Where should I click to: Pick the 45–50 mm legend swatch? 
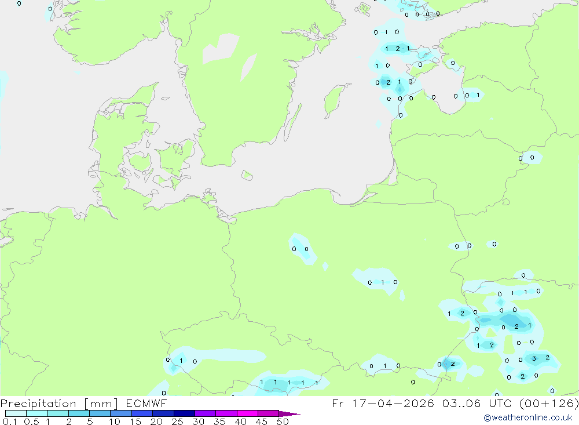pos(269,413)
